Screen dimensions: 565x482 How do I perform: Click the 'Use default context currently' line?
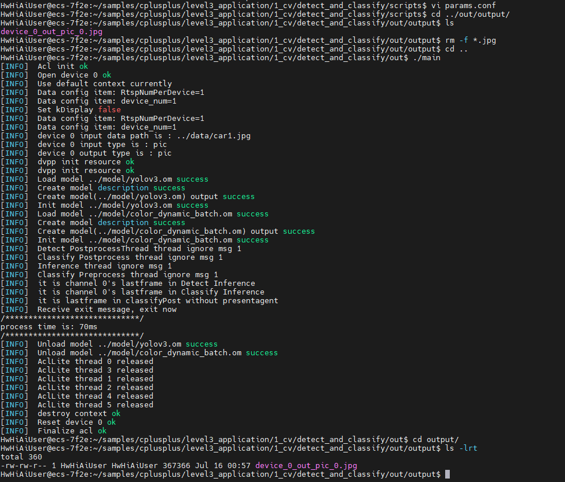tap(105, 83)
